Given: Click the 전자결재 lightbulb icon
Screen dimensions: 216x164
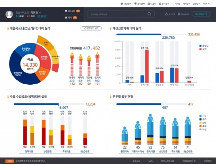Looking at the screenshot, I should point(135,4).
